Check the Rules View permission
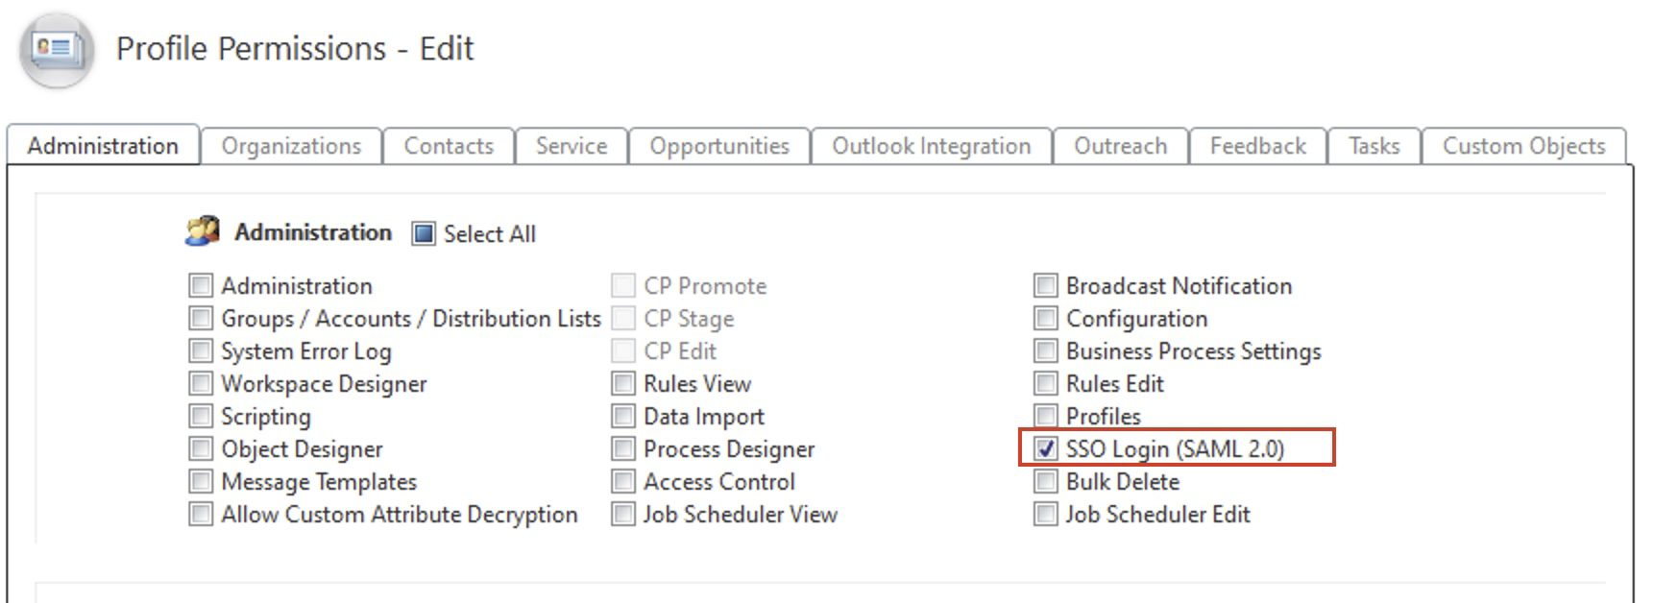Screen dimensions: 1654x603 pos(622,382)
